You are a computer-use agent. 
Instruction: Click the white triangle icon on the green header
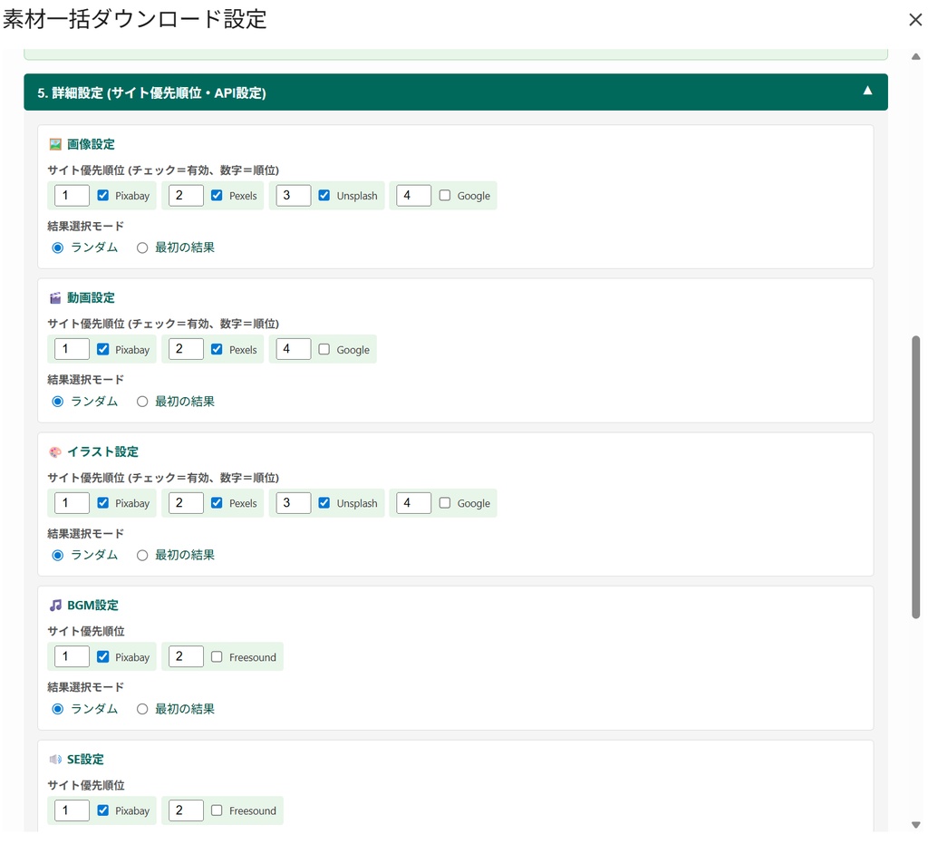coord(867,91)
